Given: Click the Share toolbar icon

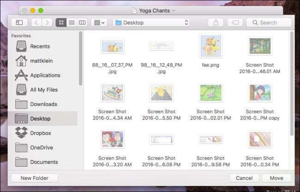Looking at the screenshot, I should (216, 22).
